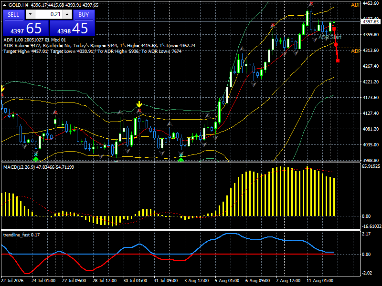
Task: Select lowest red square of projection line
Action: tap(338, 61)
